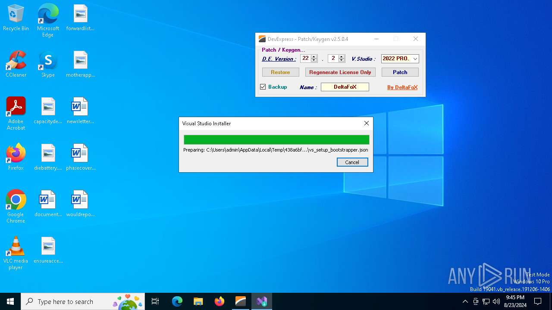Viewport: 552px width, 310px height.
Task: Launch Edge from the taskbar
Action: 177,301
